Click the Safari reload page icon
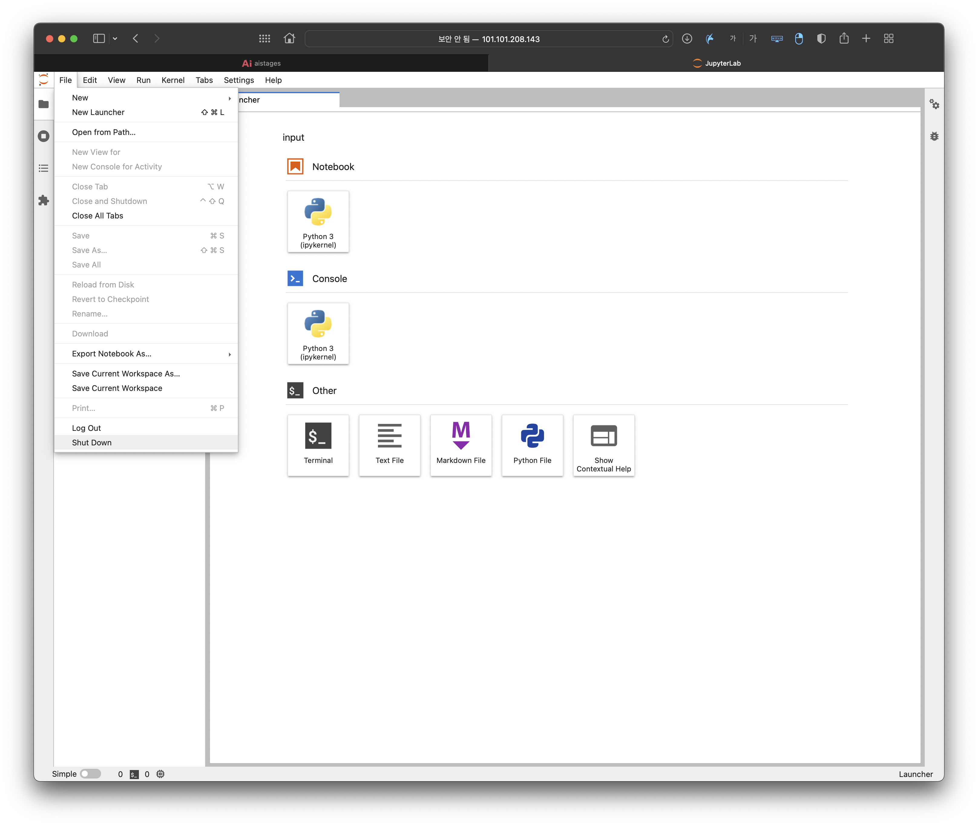 pos(665,39)
